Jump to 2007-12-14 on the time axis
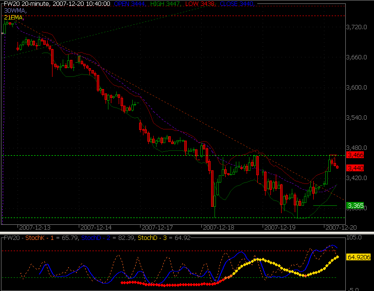374x291 pixels. [x=95, y=227]
